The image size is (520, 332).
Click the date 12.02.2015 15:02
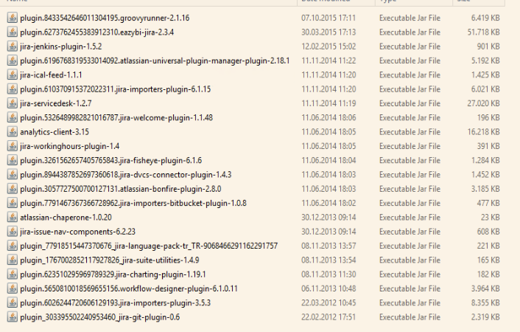328,46
